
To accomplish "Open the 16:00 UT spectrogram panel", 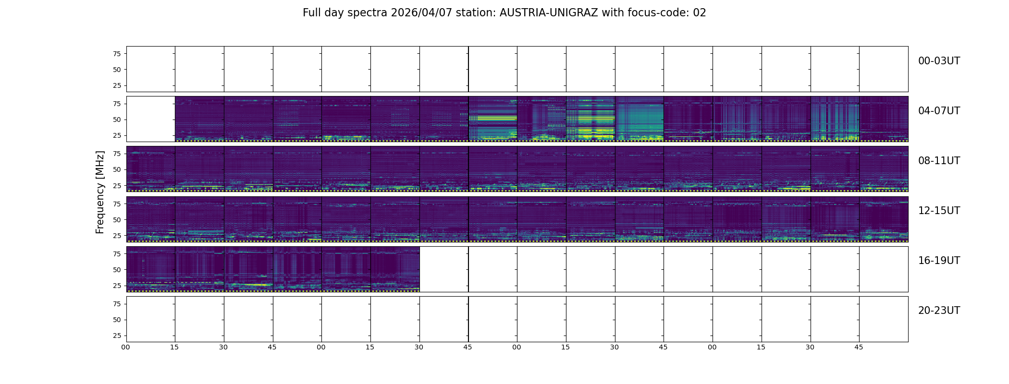I will [150, 269].
